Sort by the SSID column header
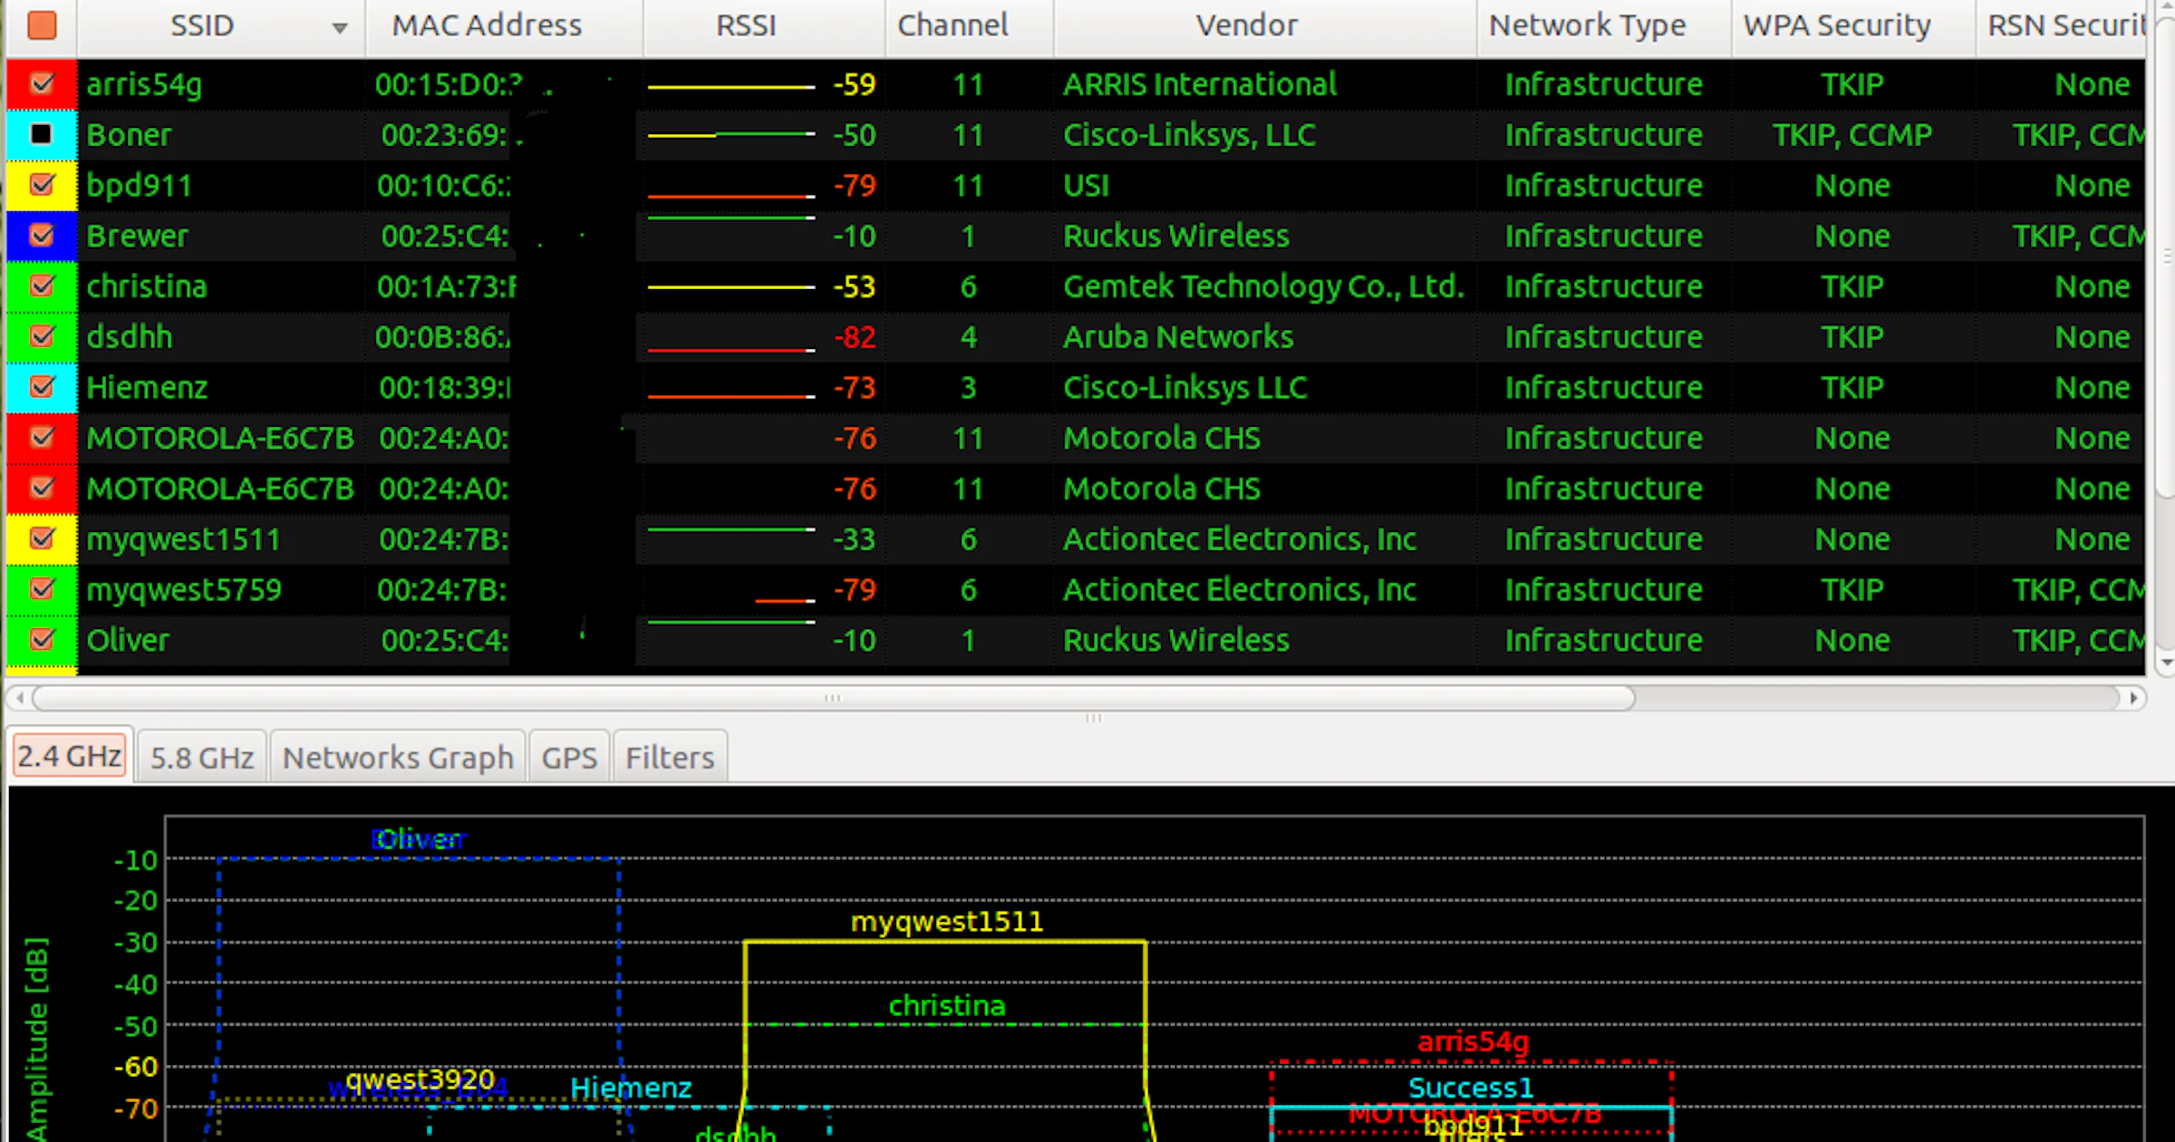2175x1142 pixels. click(x=221, y=26)
